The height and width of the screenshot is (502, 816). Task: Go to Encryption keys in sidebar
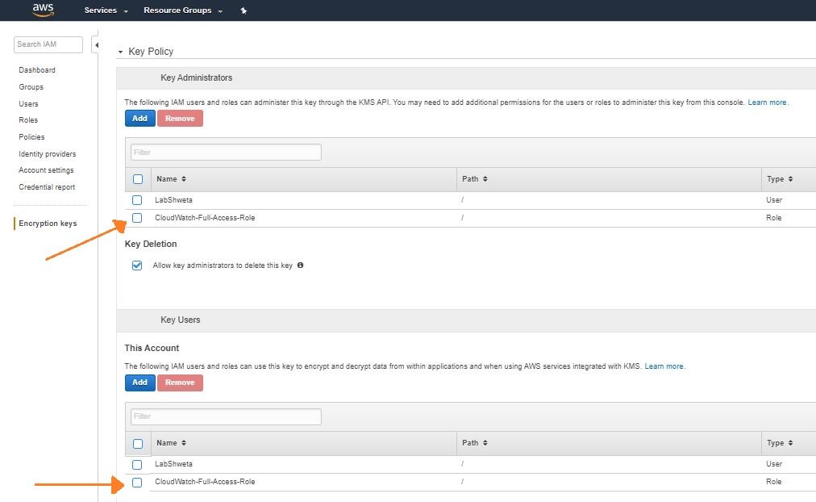(x=48, y=224)
